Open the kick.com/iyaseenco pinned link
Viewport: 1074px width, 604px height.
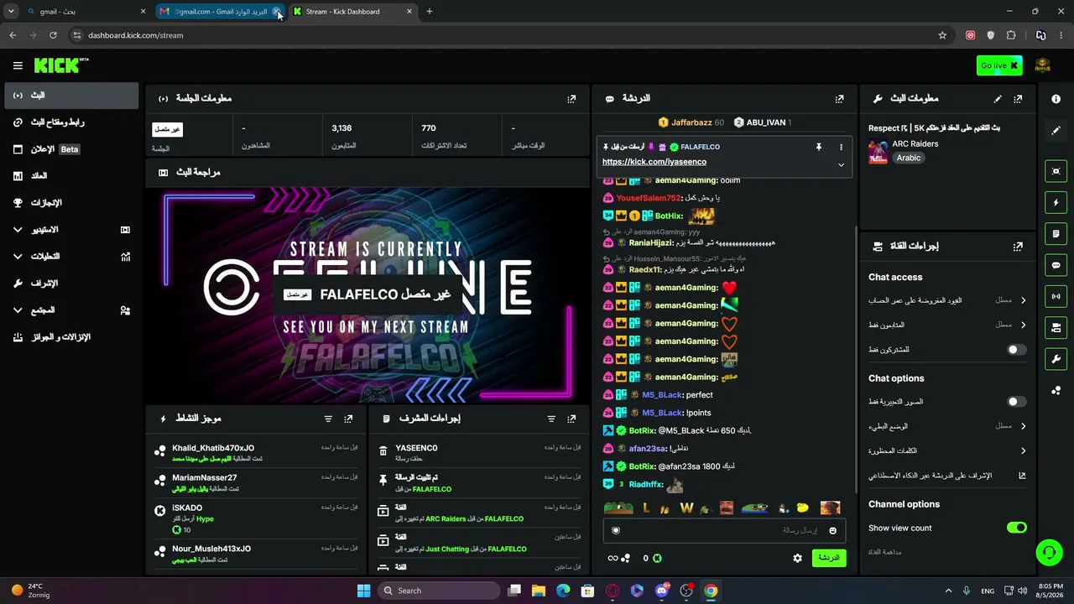(654, 162)
